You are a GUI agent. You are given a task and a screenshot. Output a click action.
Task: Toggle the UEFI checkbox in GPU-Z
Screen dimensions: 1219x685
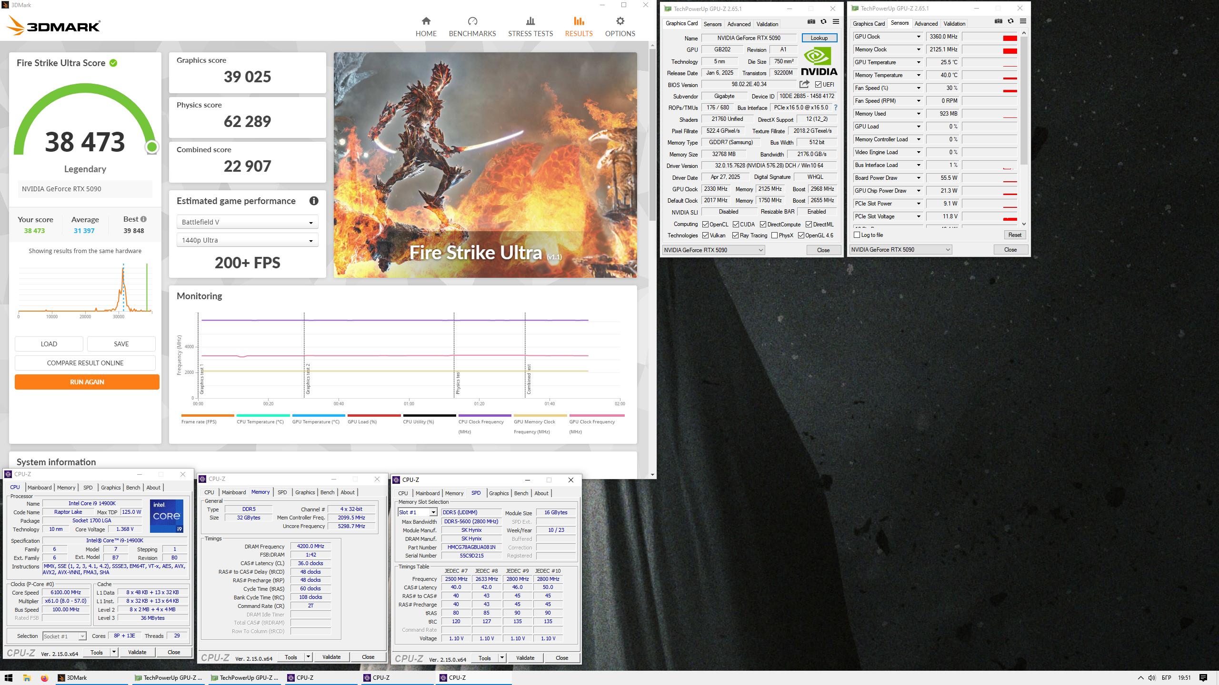click(x=818, y=85)
